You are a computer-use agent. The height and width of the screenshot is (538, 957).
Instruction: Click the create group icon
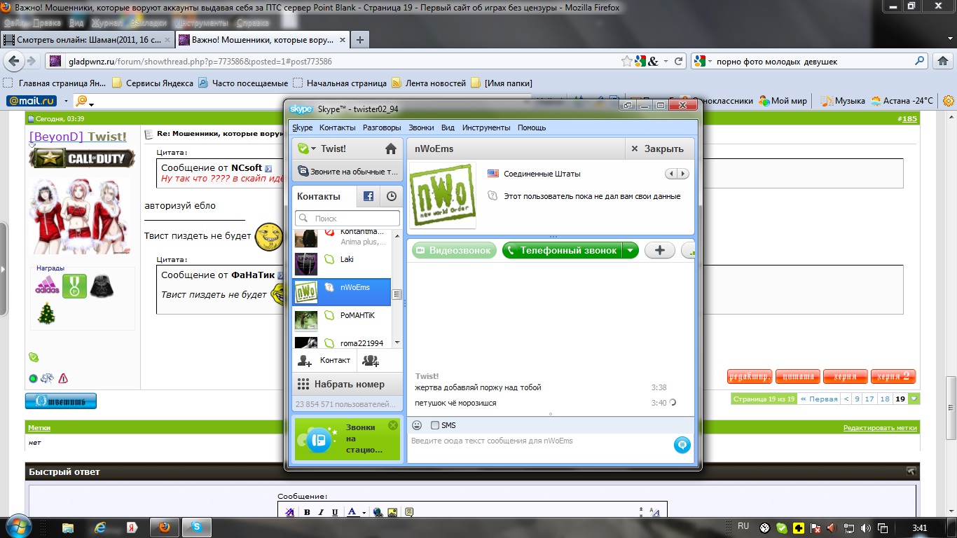pos(371,361)
